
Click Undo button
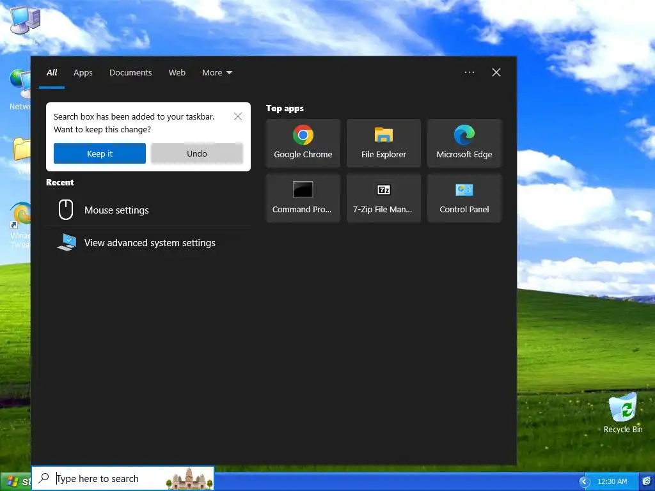point(197,153)
